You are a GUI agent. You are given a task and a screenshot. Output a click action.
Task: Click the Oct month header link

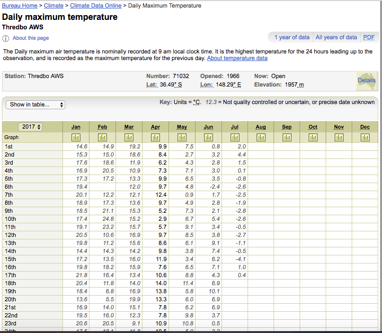pos(313,127)
